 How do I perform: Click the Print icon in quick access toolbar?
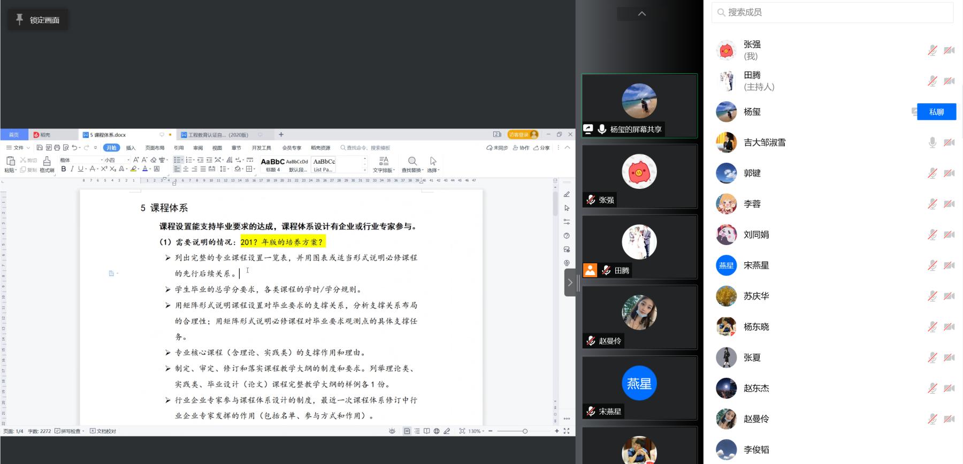pyautogui.click(x=57, y=148)
